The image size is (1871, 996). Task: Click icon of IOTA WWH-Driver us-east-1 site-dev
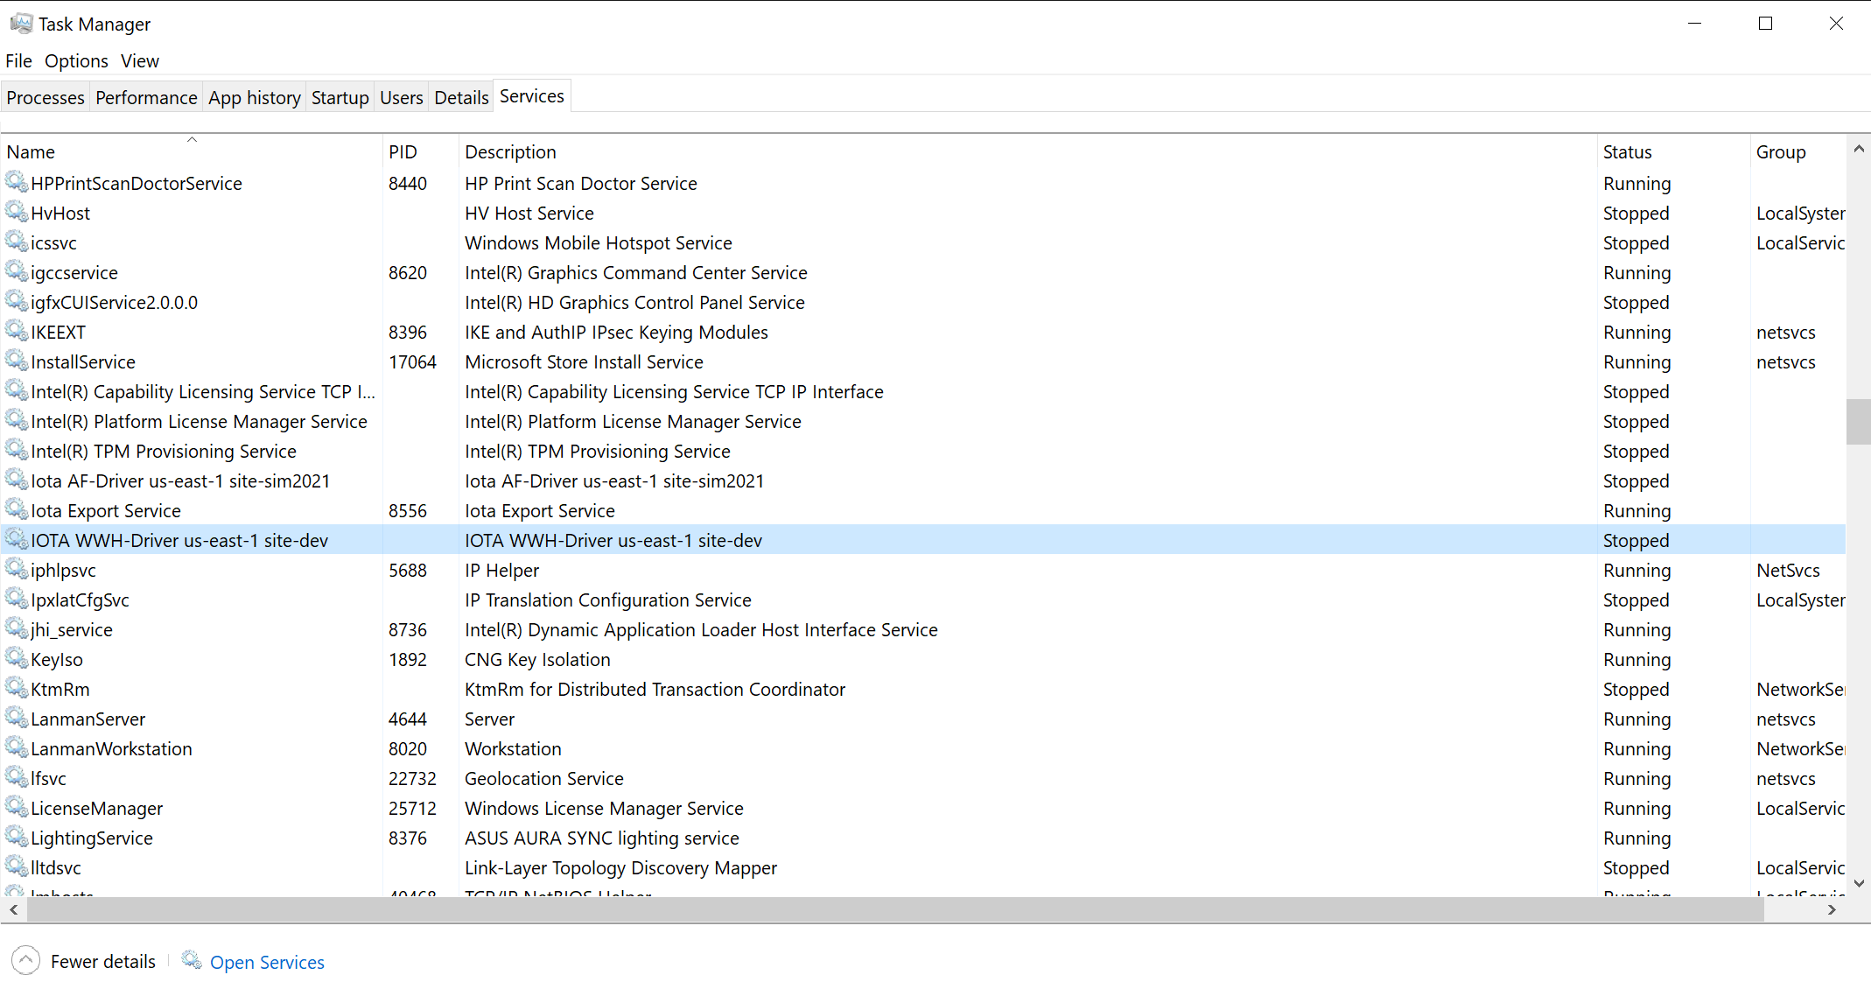click(x=17, y=539)
